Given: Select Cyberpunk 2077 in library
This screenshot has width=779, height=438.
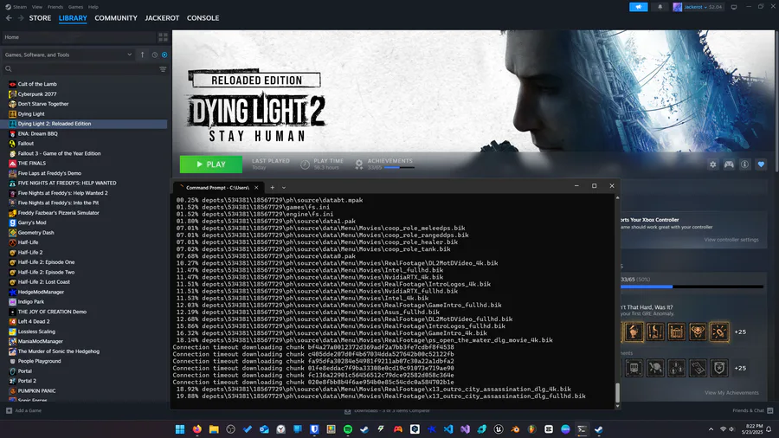Looking at the screenshot, I should 37,93.
